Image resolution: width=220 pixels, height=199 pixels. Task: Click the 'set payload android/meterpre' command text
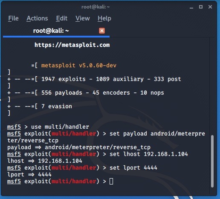(x=157, y=133)
